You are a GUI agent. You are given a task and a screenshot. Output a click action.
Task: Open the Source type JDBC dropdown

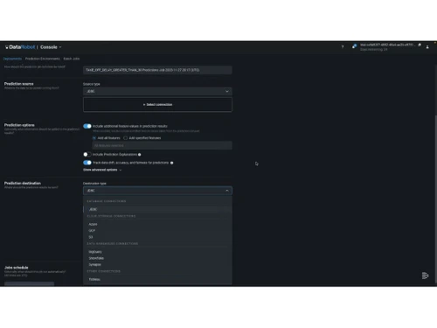(157, 91)
